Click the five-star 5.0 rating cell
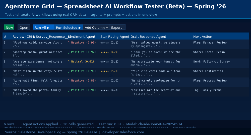This screenshot has height=135, width=251. pyautogui.click(x=109, y=71)
